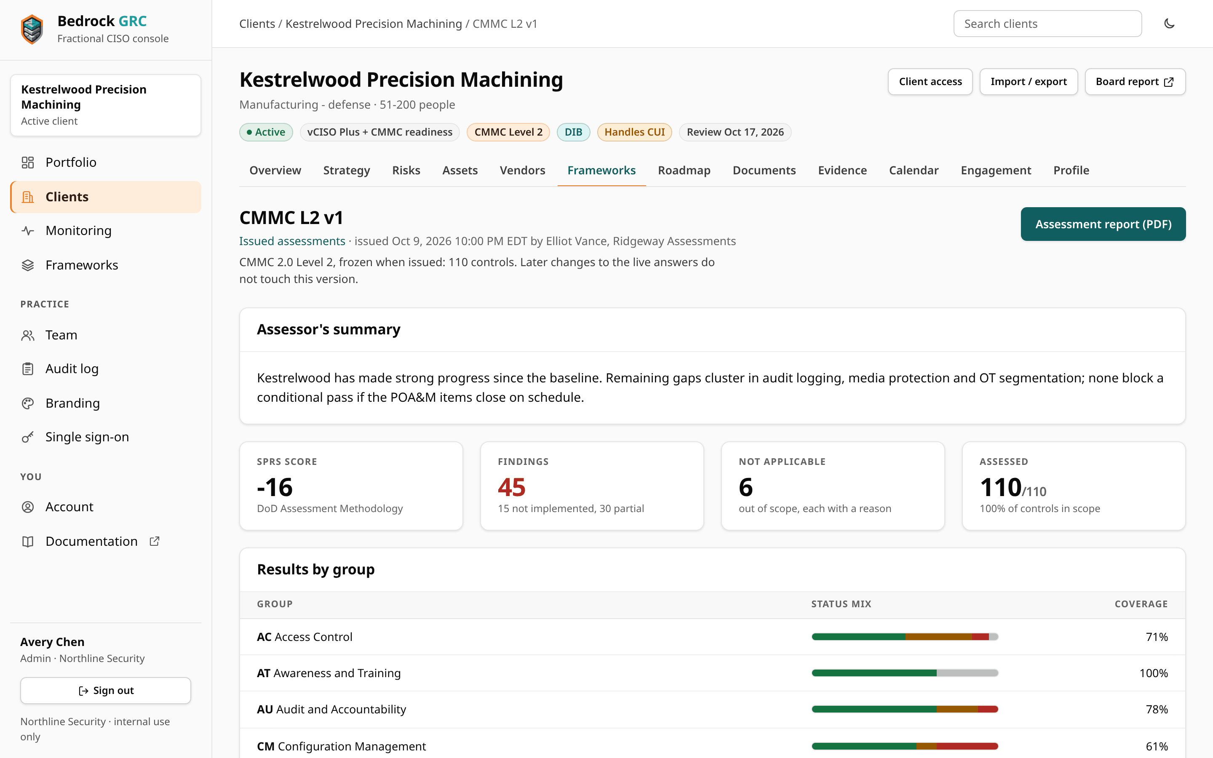The height and width of the screenshot is (758, 1213).
Task: Open the Risks tab
Action: tap(406, 171)
